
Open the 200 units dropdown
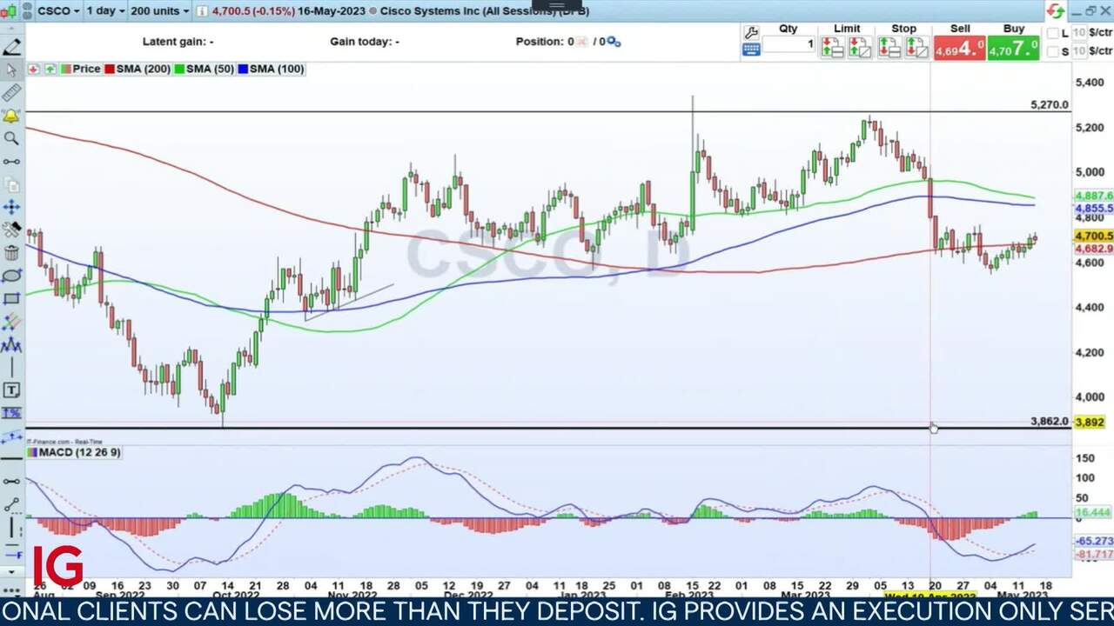click(160, 10)
